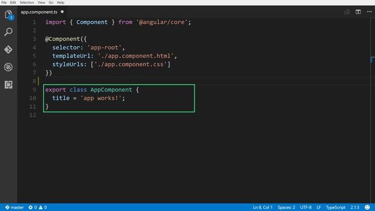Click line number 12 in the gutter

[x=33, y=115]
